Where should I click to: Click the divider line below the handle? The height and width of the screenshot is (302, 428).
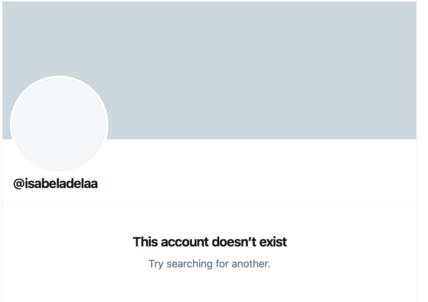(x=210, y=206)
